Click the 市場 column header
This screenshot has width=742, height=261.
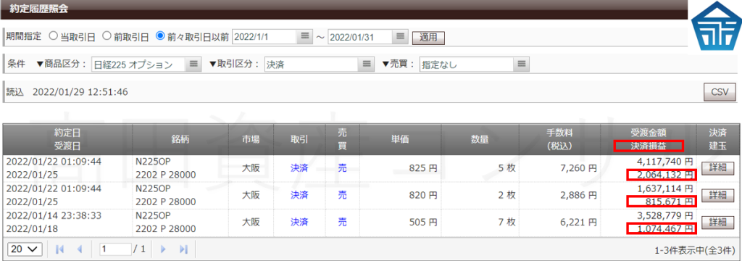tap(251, 139)
